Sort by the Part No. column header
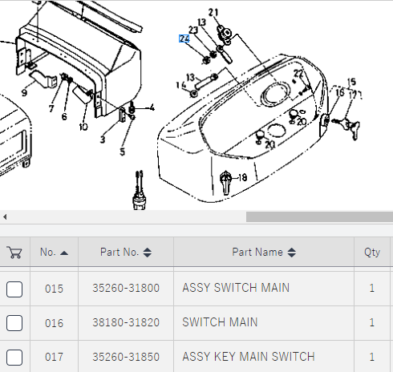The image size is (393, 372). pyautogui.click(x=126, y=252)
